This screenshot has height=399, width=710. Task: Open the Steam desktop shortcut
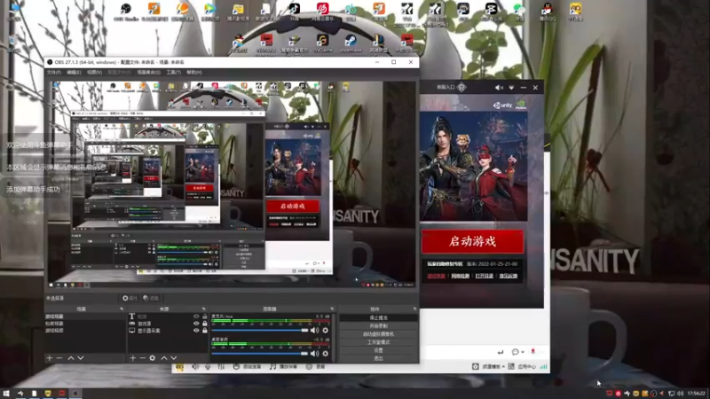(x=351, y=43)
